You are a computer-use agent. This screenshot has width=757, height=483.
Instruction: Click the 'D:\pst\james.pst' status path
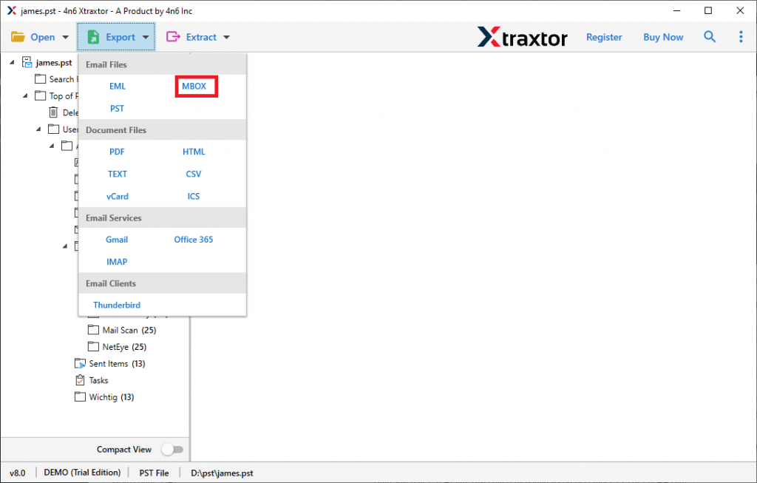[x=222, y=473]
